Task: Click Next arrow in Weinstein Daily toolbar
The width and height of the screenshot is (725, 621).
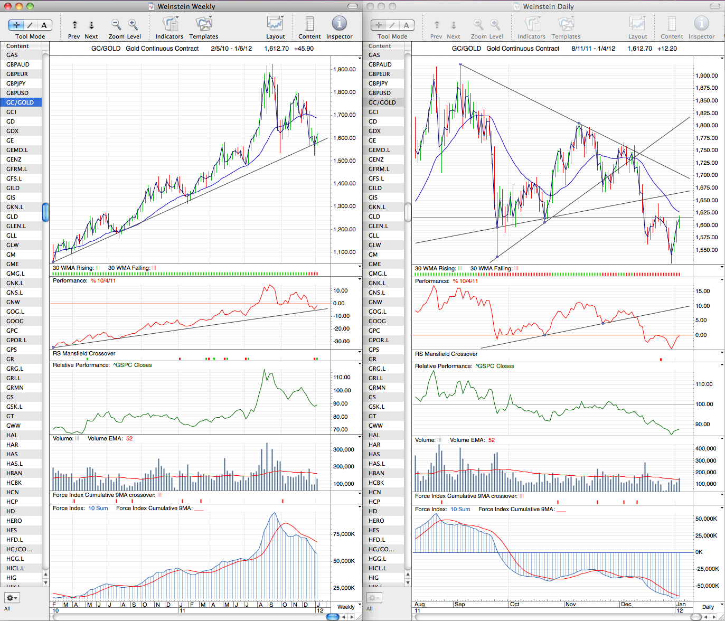Action: tap(454, 25)
